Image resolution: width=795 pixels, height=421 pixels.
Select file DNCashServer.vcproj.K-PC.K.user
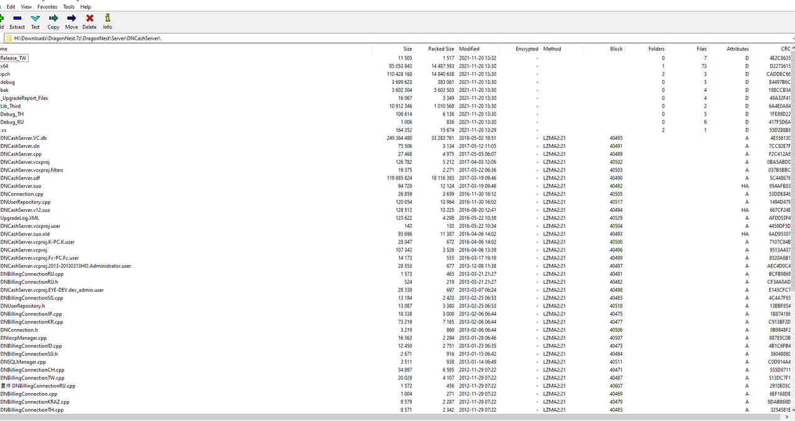(x=37, y=242)
